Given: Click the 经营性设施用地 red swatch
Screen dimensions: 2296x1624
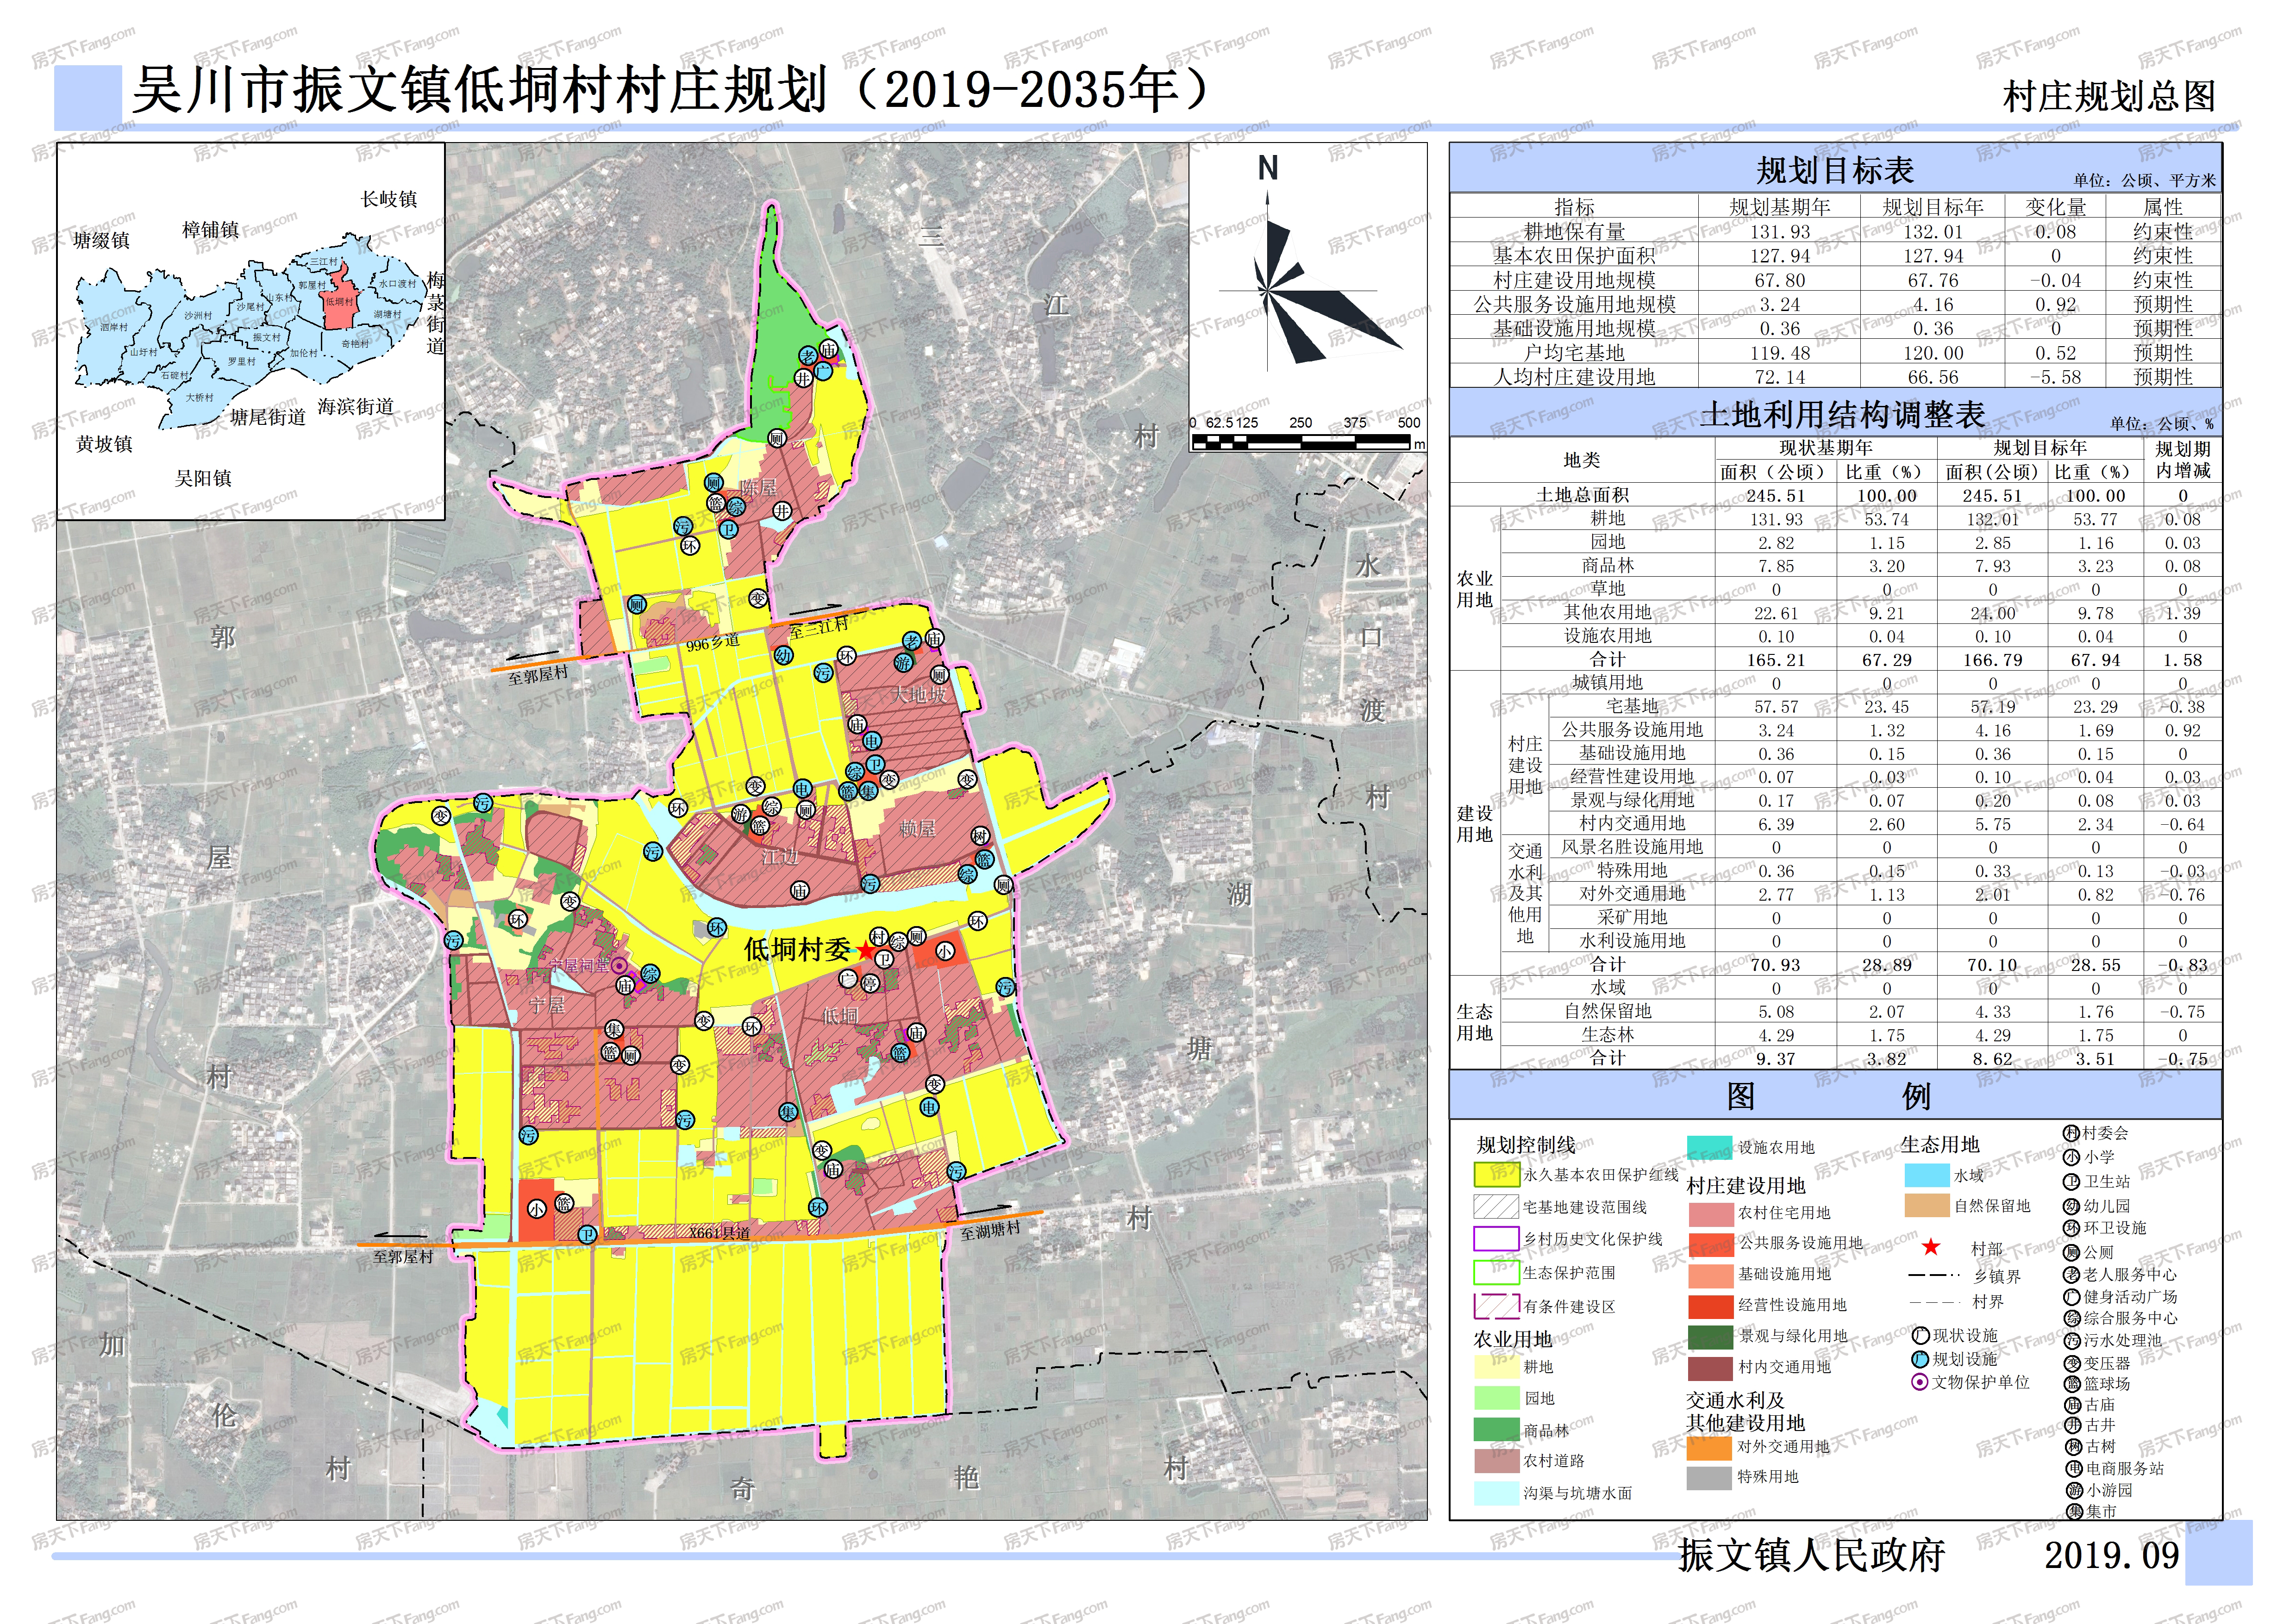Looking at the screenshot, I should pyautogui.click(x=1710, y=1306).
